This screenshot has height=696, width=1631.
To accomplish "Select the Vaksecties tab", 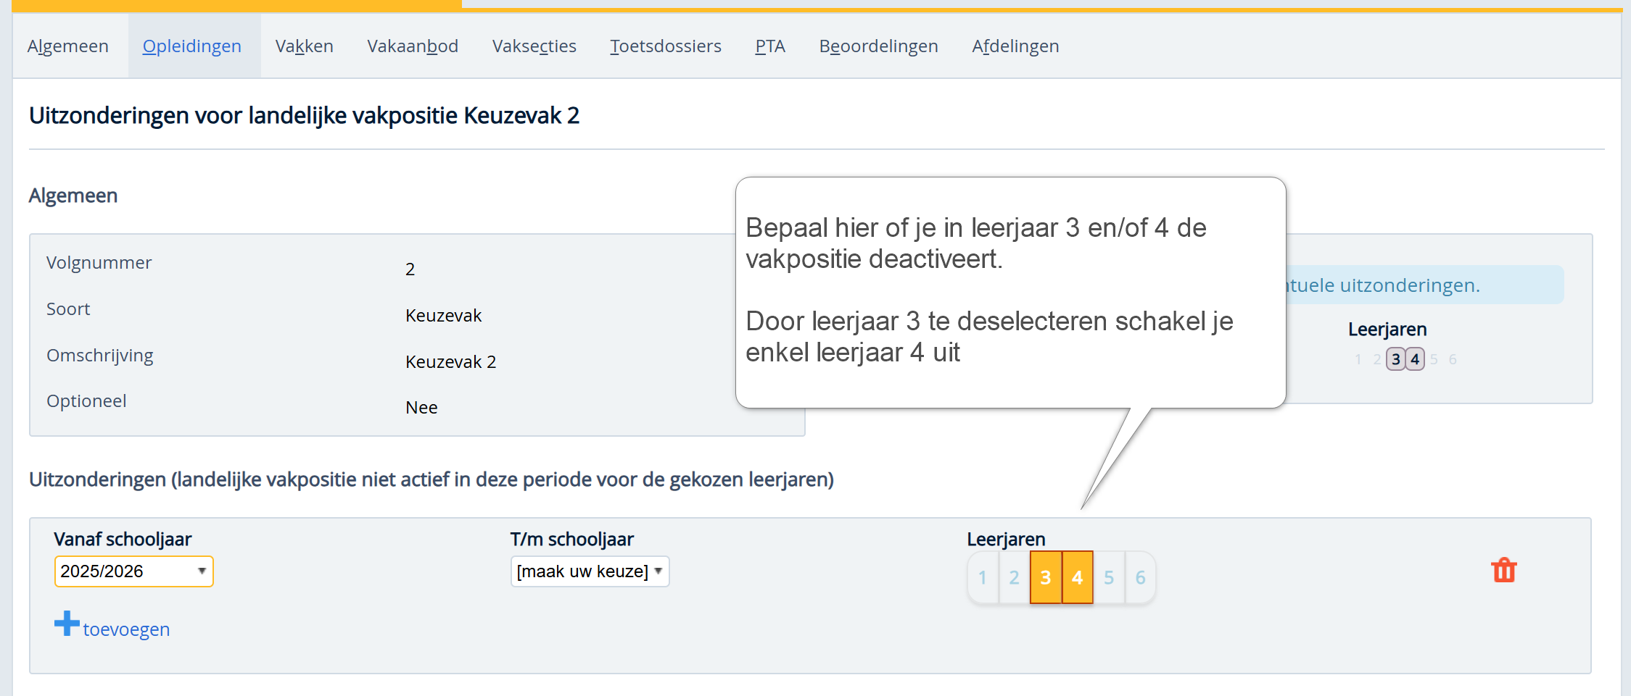I will tap(534, 46).
